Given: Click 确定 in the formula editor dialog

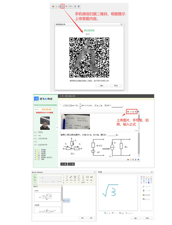Looking at the screenshot, I should [x=83, y=218].
